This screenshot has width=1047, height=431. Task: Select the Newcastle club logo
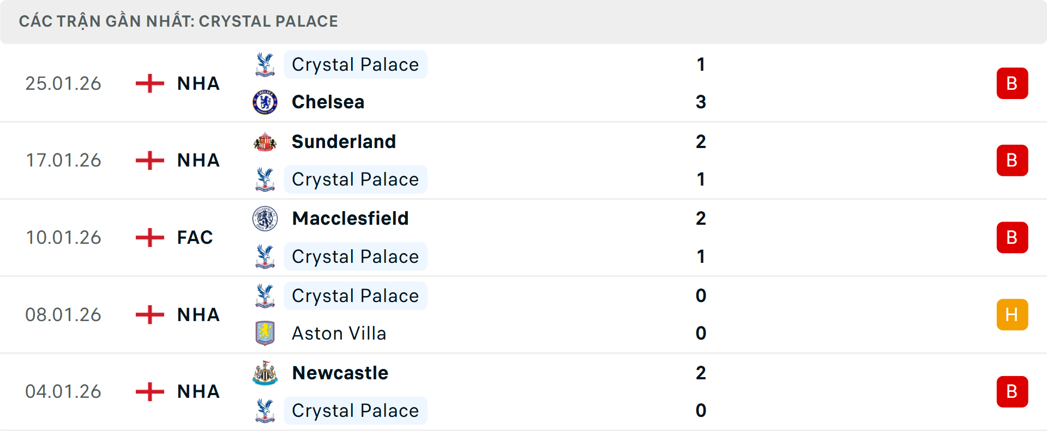(265, 373)
